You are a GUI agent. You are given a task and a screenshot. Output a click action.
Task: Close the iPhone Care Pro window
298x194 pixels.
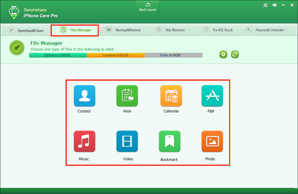click(x=292, y=5)
